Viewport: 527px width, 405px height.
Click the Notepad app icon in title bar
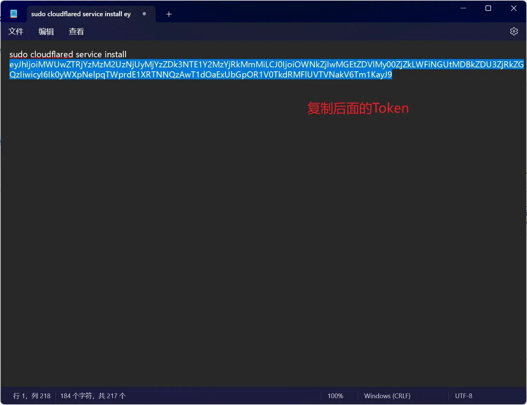click(x=14, y=14)
